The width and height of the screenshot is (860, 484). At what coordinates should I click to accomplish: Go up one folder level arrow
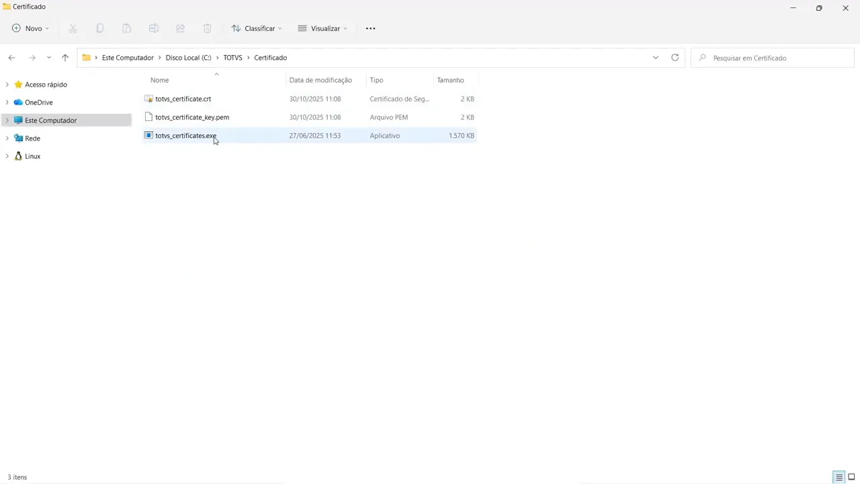(x=65, y=58)
